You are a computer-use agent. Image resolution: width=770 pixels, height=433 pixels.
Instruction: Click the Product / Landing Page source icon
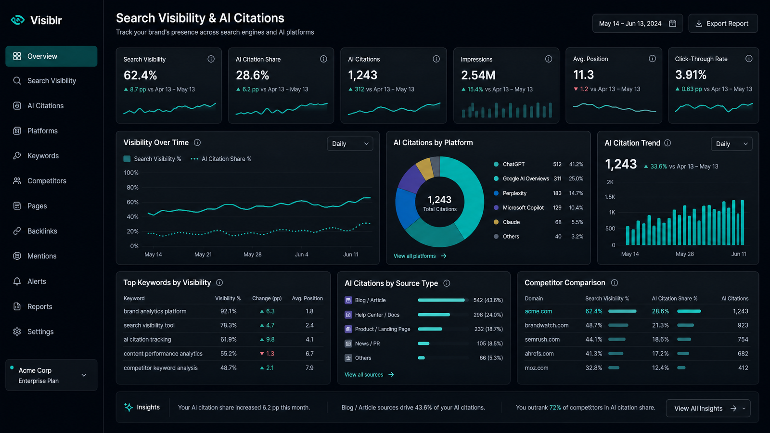(348, 329)
